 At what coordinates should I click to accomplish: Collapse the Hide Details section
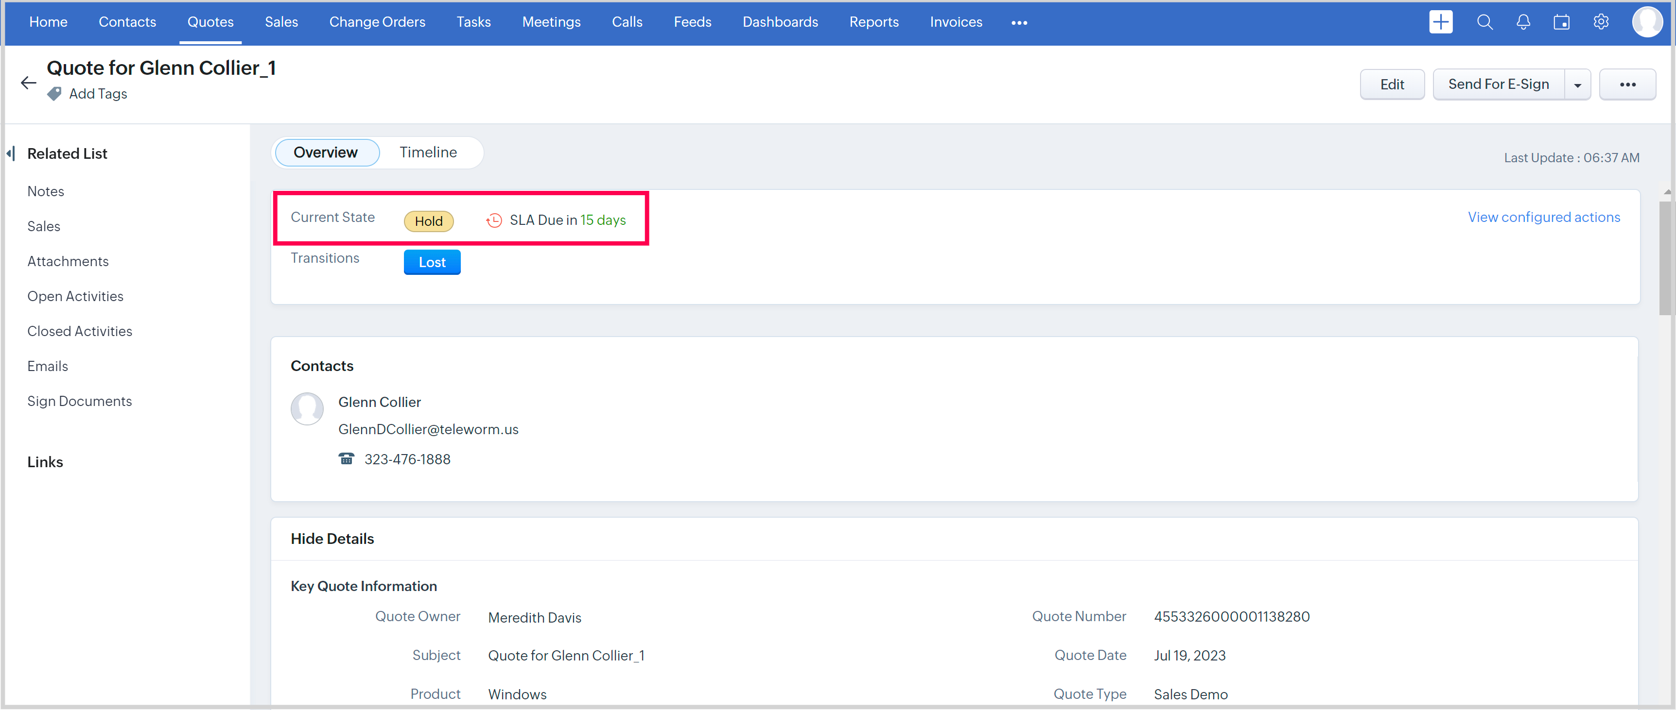[x=332, y=539]
